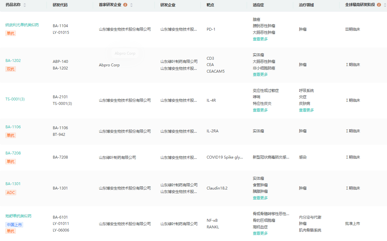Click the LY-06006 development code
Viewport: 387px width, 241px height.
pos(61,230)
